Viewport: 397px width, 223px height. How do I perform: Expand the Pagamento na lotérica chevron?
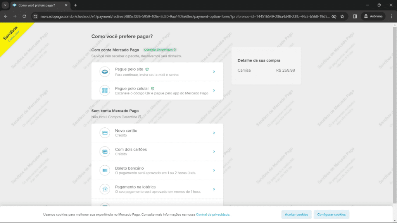(214, 189)
